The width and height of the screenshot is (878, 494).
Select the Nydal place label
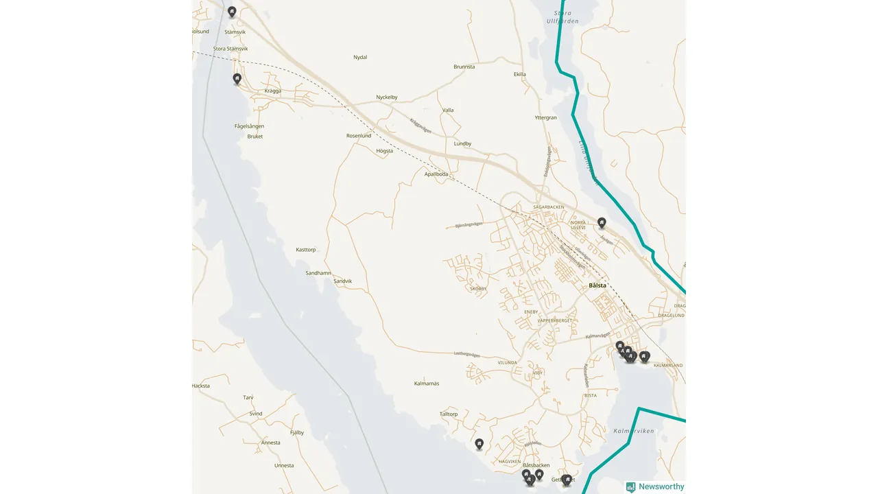click(x=360, y=57)
